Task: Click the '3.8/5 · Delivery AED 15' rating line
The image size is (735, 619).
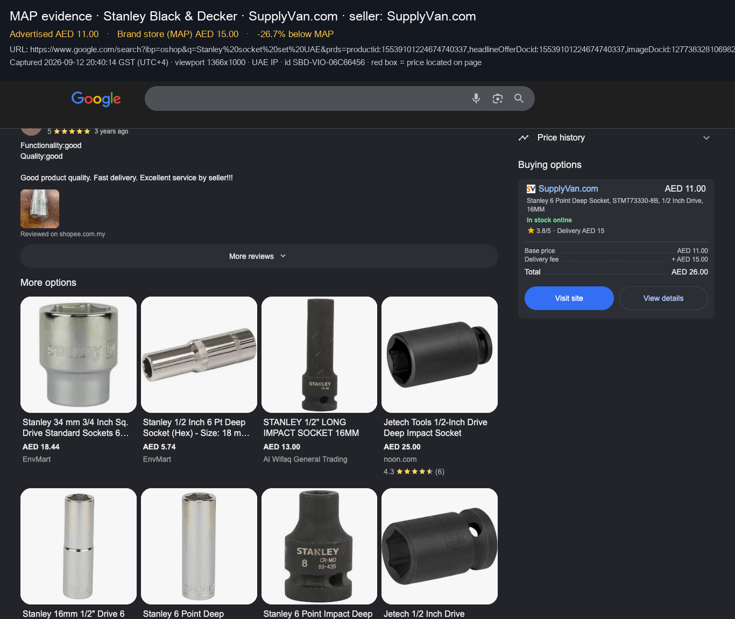Action: click(566, 231)
